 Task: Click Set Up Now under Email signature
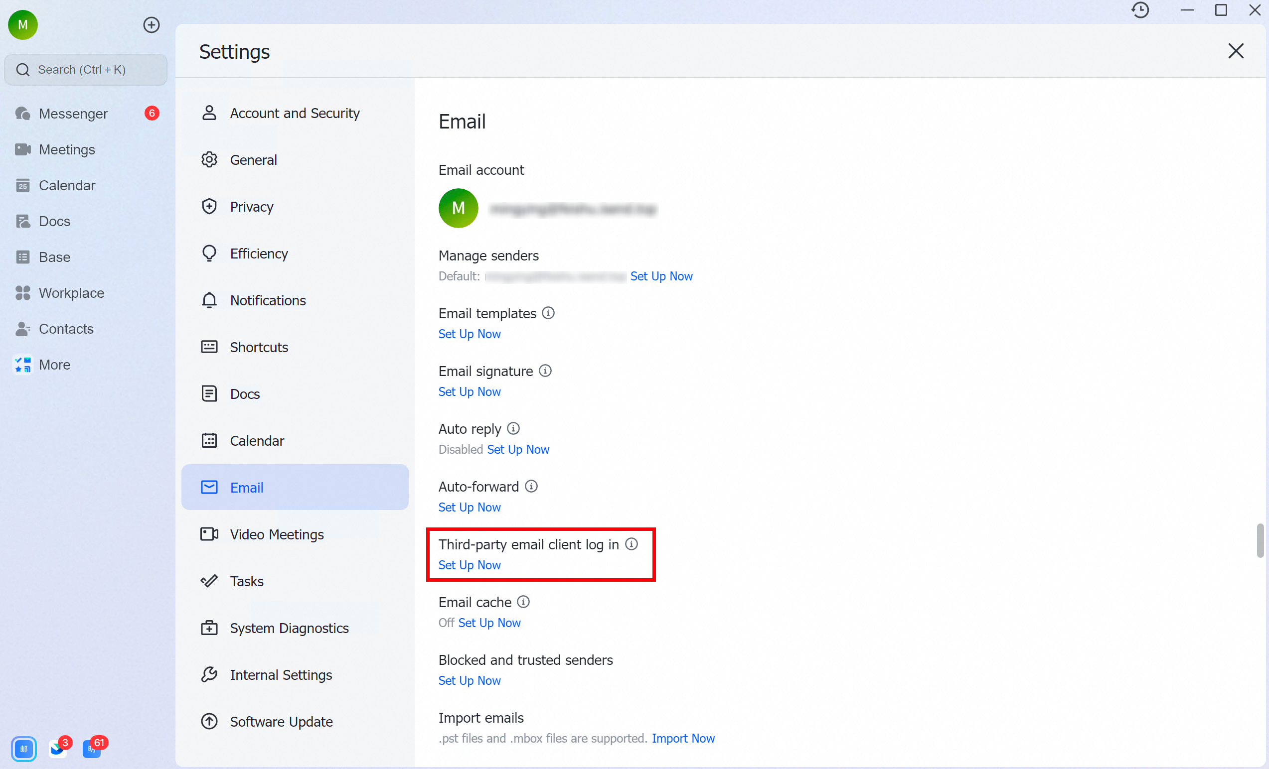click(x=469, y=391)
